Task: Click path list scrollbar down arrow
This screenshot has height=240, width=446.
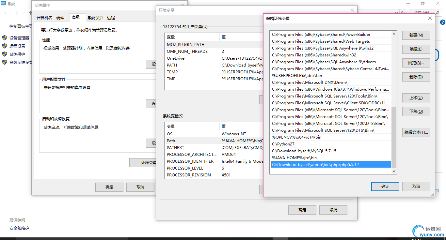Action: pos(394,171)
